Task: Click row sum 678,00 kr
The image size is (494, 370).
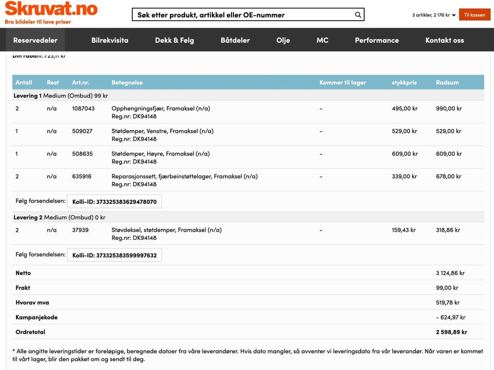Action: click(449, 177)
